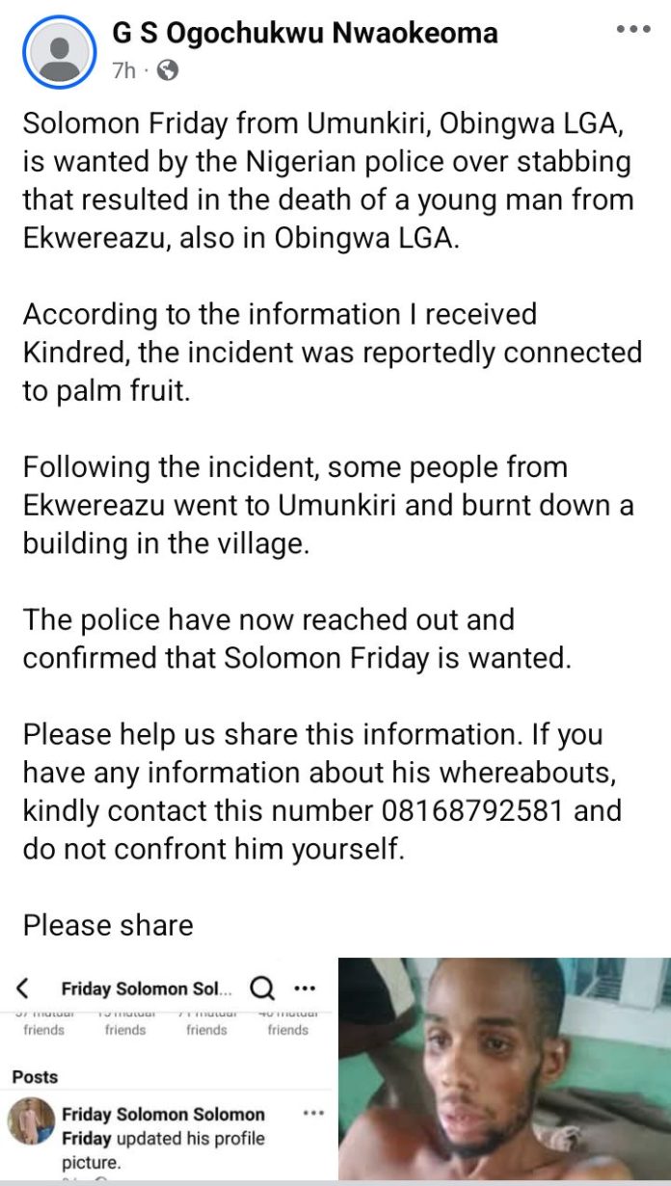Click the Friday Solomon Sol... page title
Viewport: 671px width, 1186px height.
point(147,989)
